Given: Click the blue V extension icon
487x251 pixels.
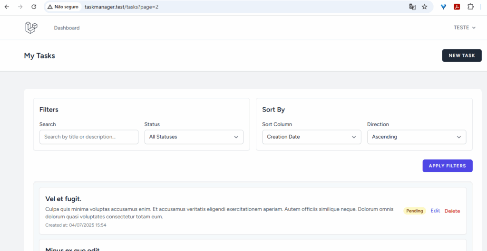Looking at the screenshot, I should click(x=444, y=7).
